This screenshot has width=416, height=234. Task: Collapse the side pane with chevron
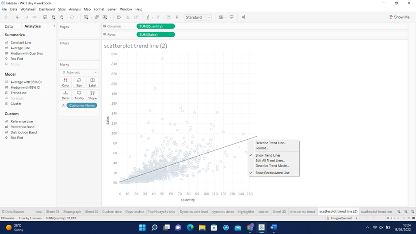coord(54,27)
